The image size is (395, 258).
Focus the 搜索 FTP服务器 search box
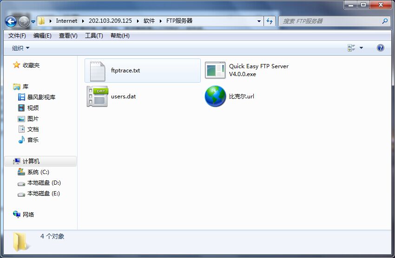(x=330, y=21)
